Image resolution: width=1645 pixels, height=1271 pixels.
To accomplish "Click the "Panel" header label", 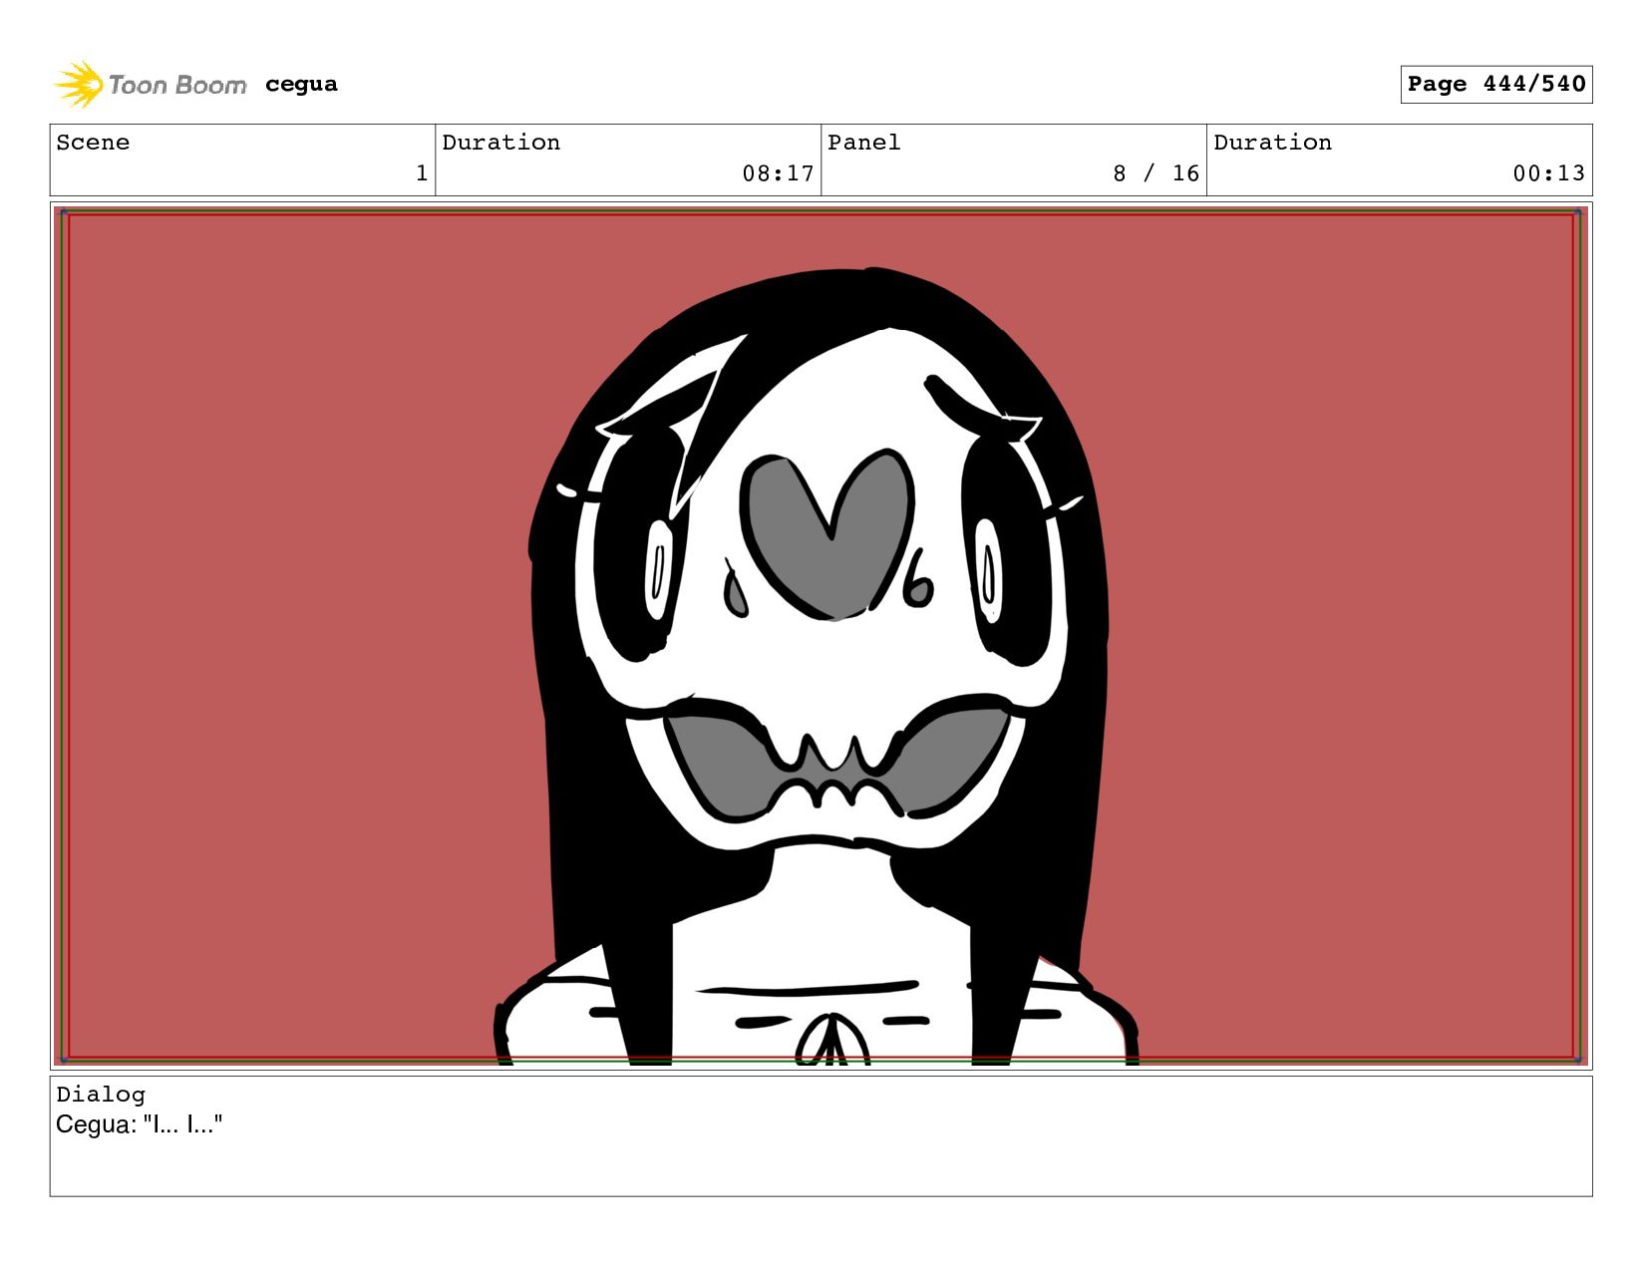I will (x=863, y=143).
